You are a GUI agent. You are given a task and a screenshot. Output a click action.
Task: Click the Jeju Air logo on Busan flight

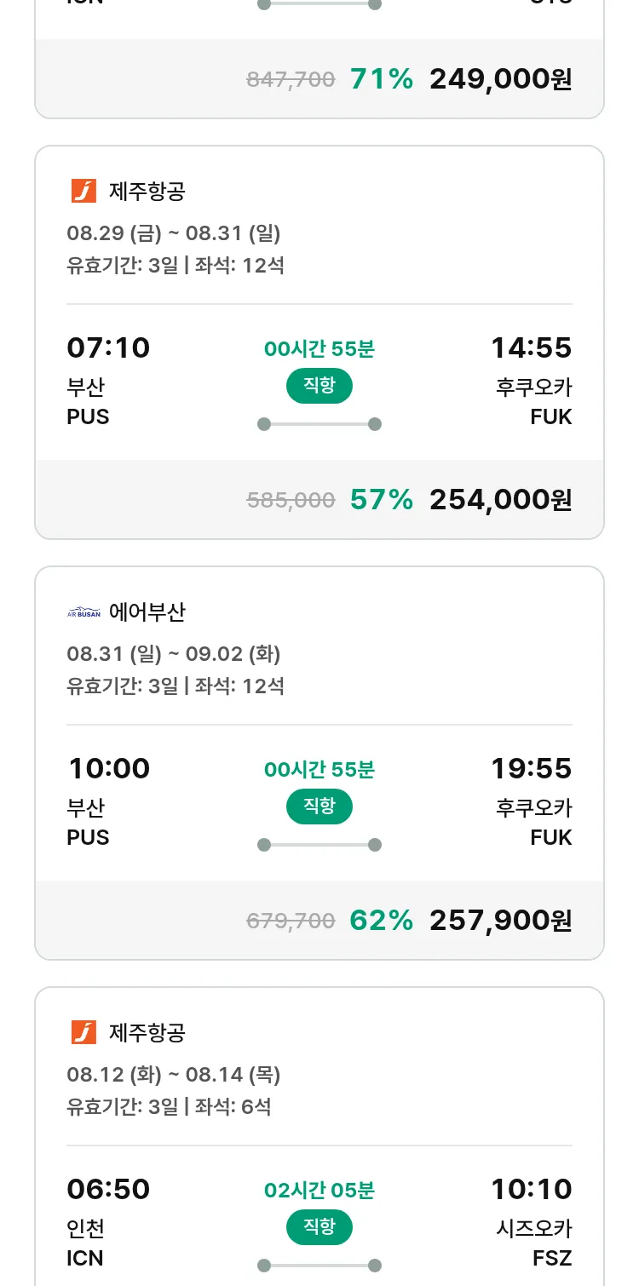[83, 191]
